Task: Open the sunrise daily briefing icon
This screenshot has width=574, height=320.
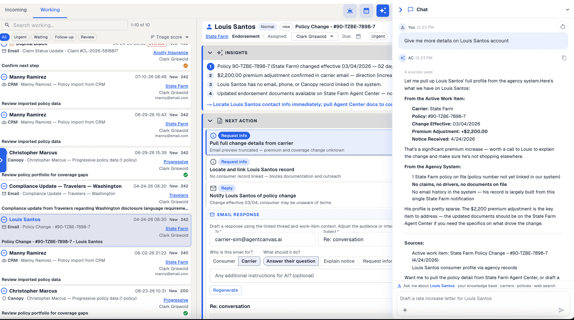Action: [x=350, y=11]
